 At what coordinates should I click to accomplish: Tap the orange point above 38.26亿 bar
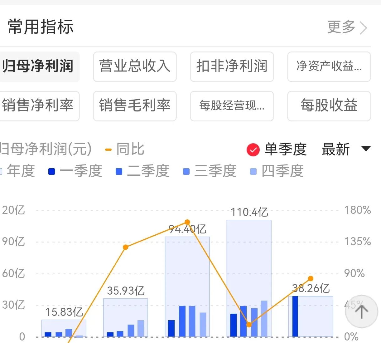click(311, 278)
